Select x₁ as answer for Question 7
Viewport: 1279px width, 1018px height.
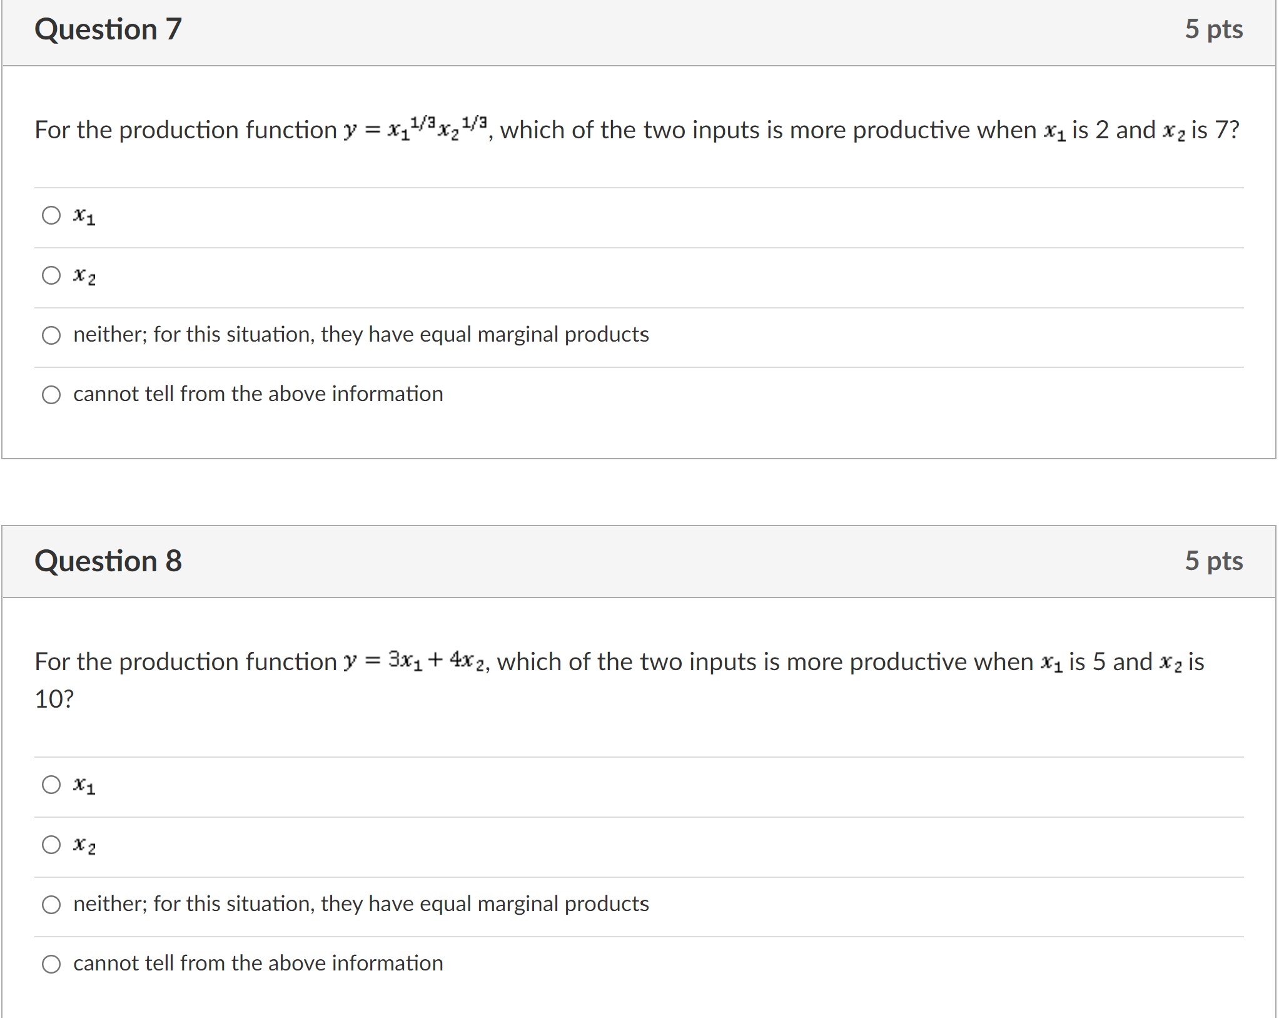pyautogui.click(x=51, y=216)
